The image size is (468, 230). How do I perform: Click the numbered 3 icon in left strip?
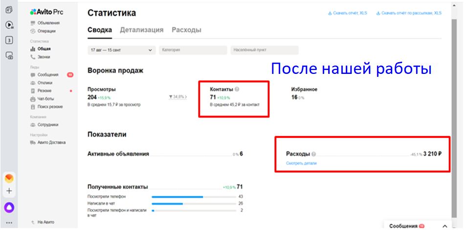[x=9, y=40]
